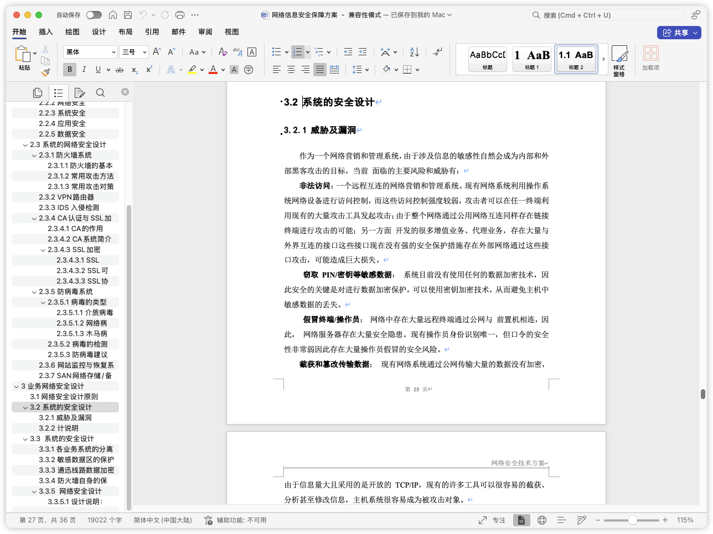Switch to web layout view icon
Screen dimensions: 713x534
[x=542, y=520]
